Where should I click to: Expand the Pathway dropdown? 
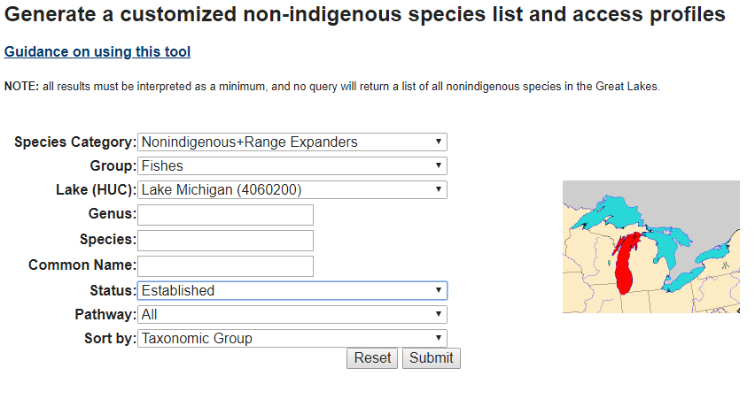click(x=292, y=314)
